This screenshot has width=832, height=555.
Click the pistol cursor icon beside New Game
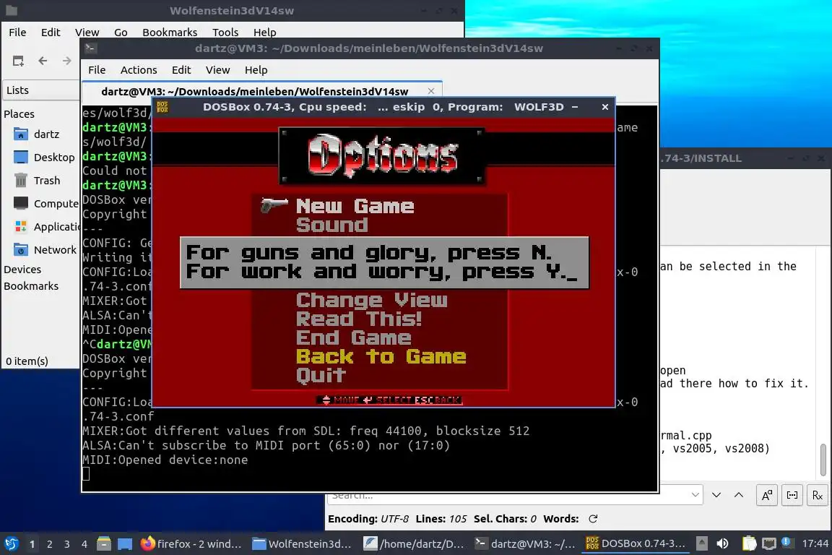(274, 205)
